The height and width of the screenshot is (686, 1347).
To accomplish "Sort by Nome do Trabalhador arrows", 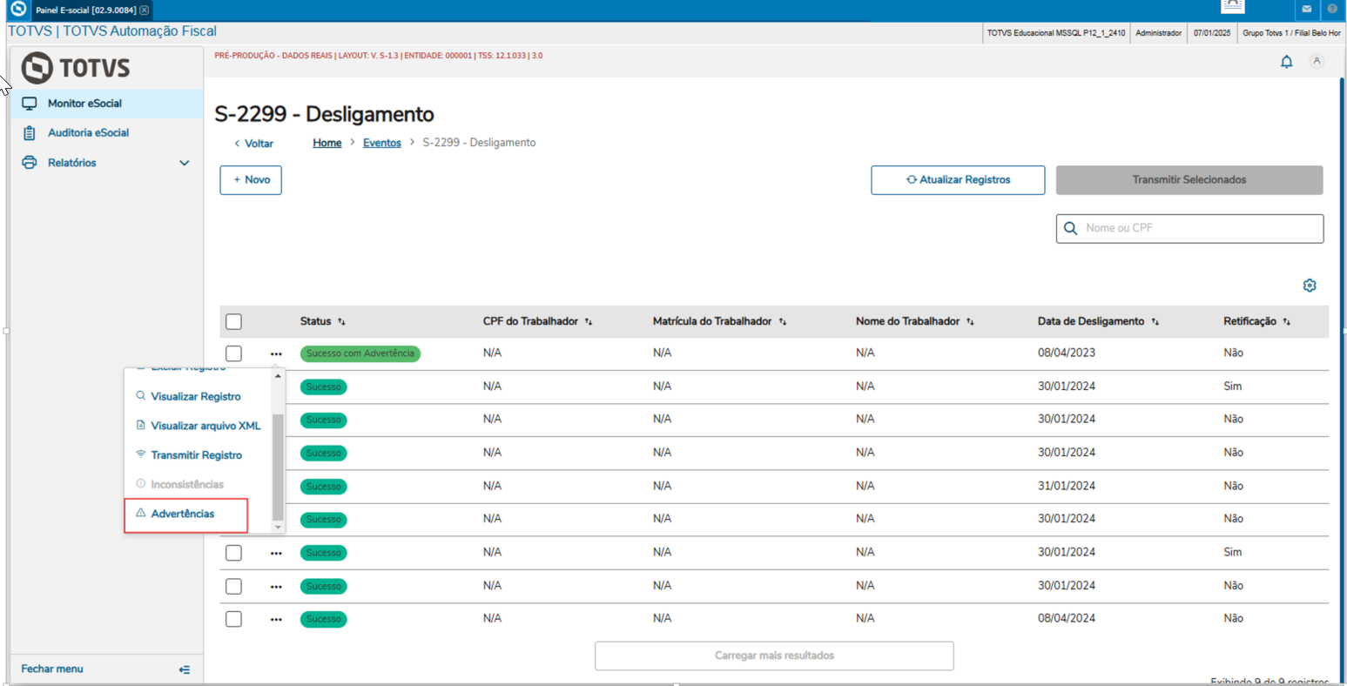I will (x=970, y=322).
